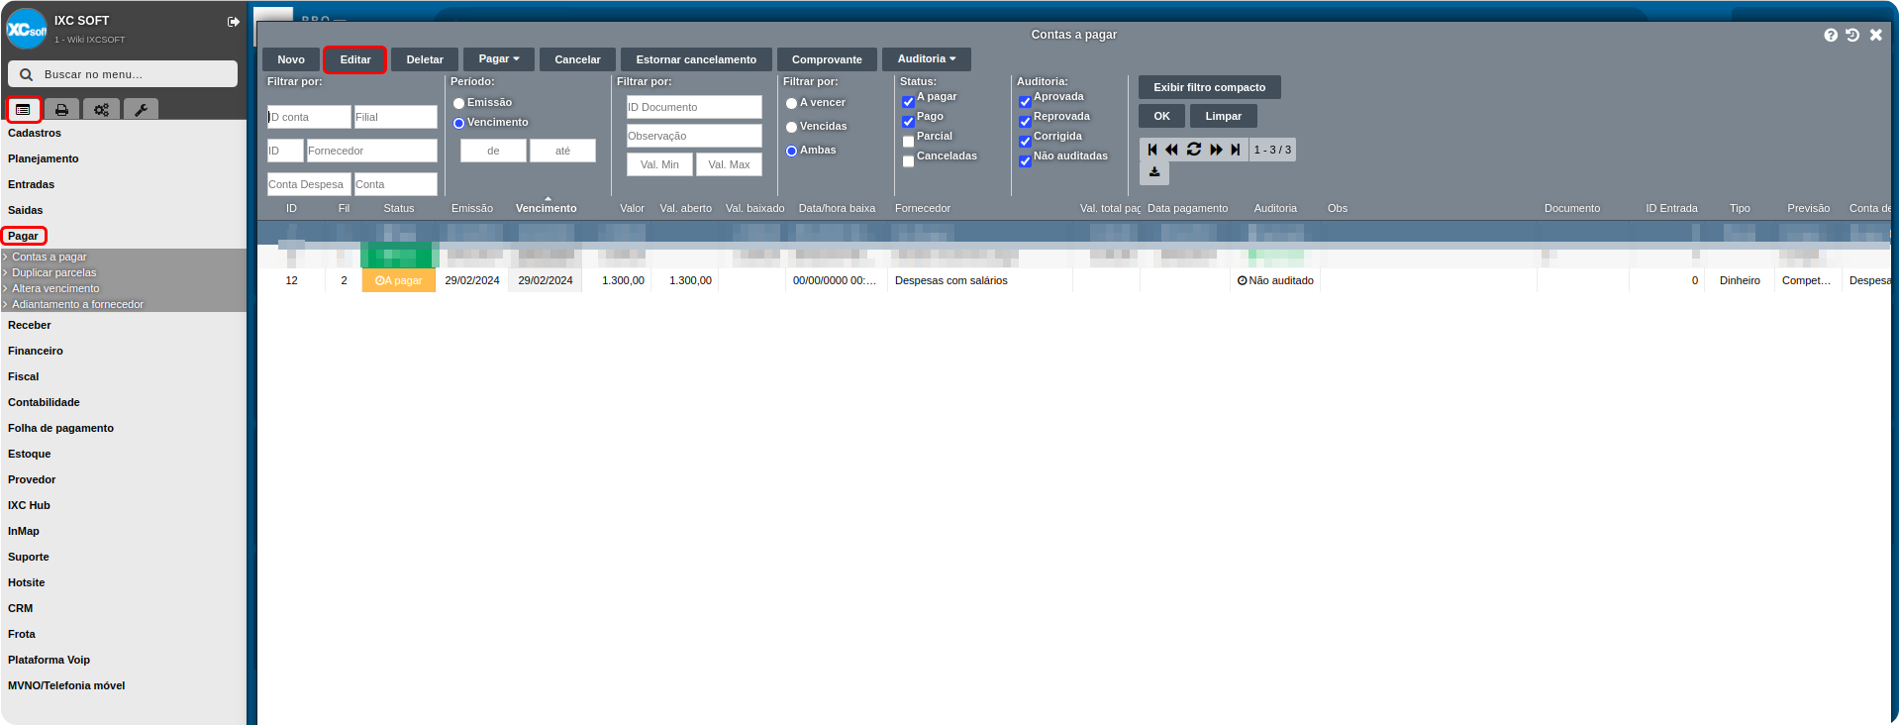Refresh the records grid
The image size is (1899, 725).
tap(1194, 150)
